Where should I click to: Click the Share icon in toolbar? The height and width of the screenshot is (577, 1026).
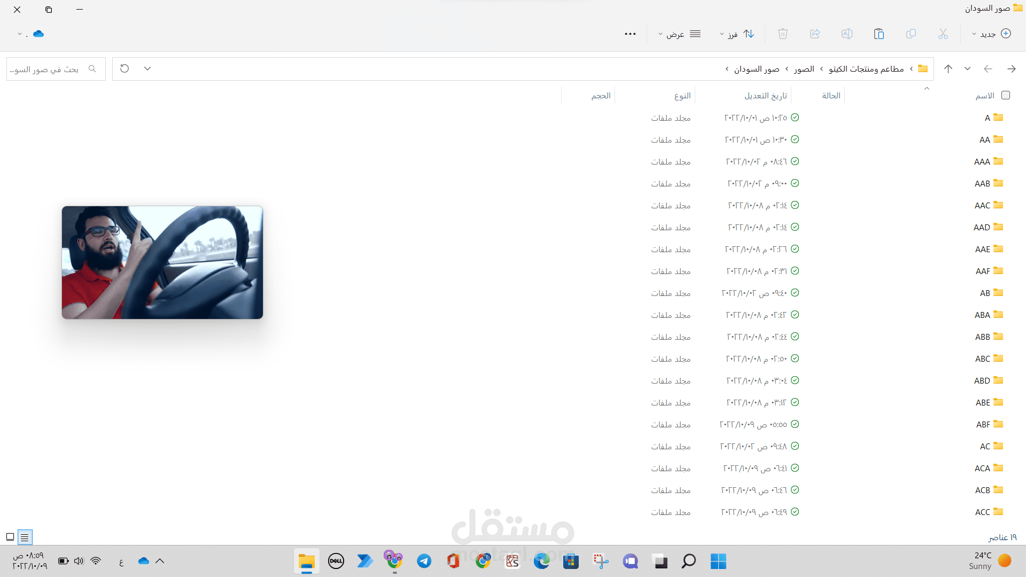point(815,34)
